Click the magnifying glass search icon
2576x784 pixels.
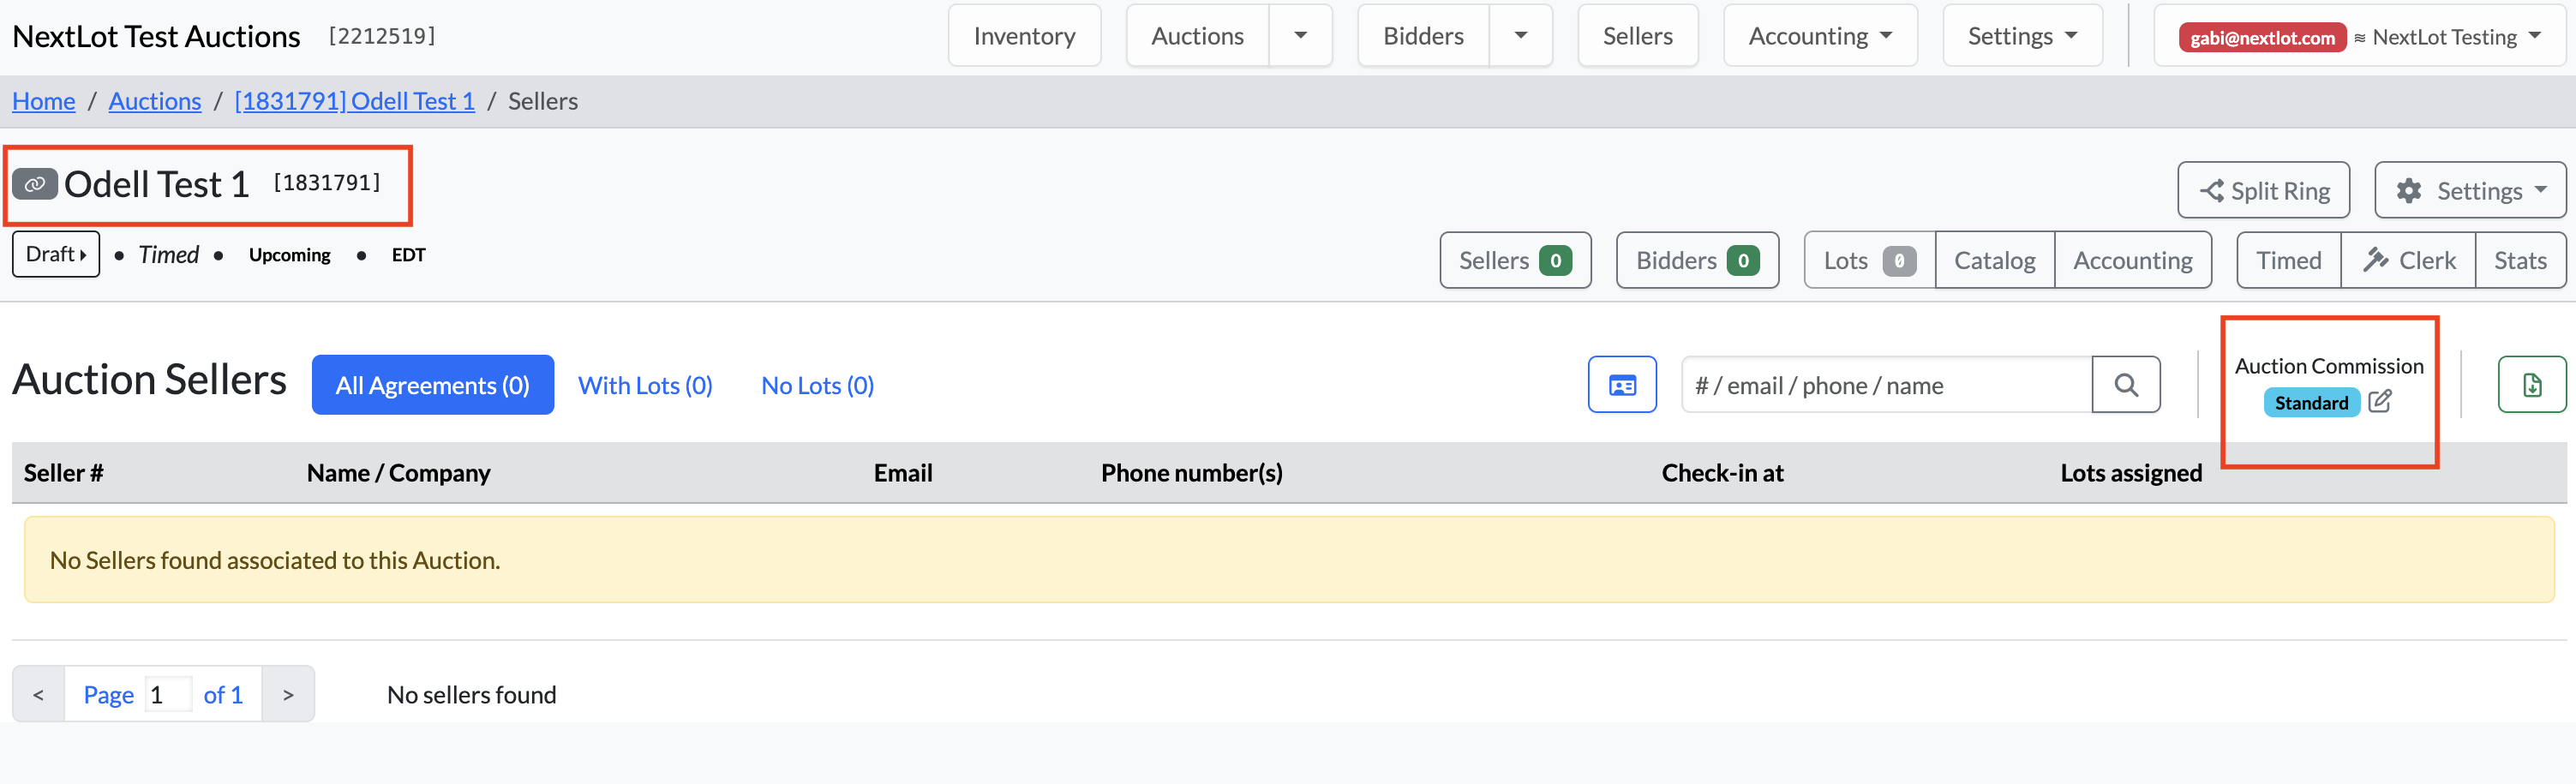(x=2126, y=385)
